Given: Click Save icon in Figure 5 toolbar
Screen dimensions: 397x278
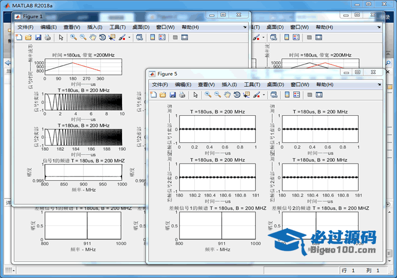Looking at the screenshot, I should coord(173,95).
